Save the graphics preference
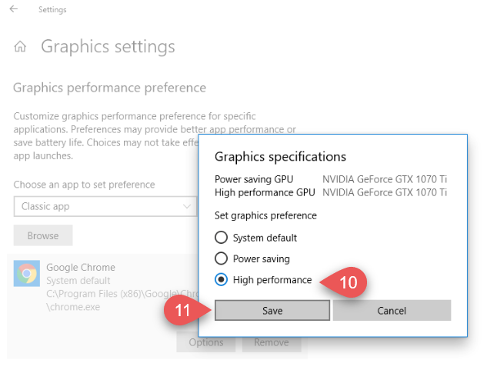 click(x=272, y=311)
